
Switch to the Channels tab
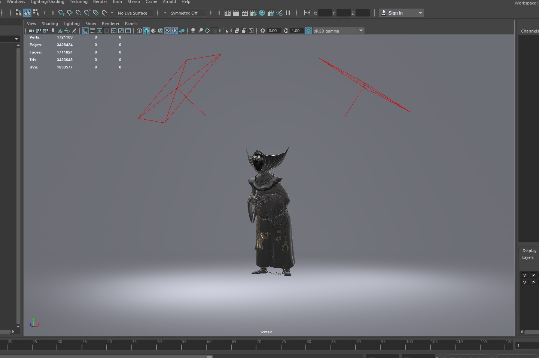pyautogui.click(x=530, y=31)
